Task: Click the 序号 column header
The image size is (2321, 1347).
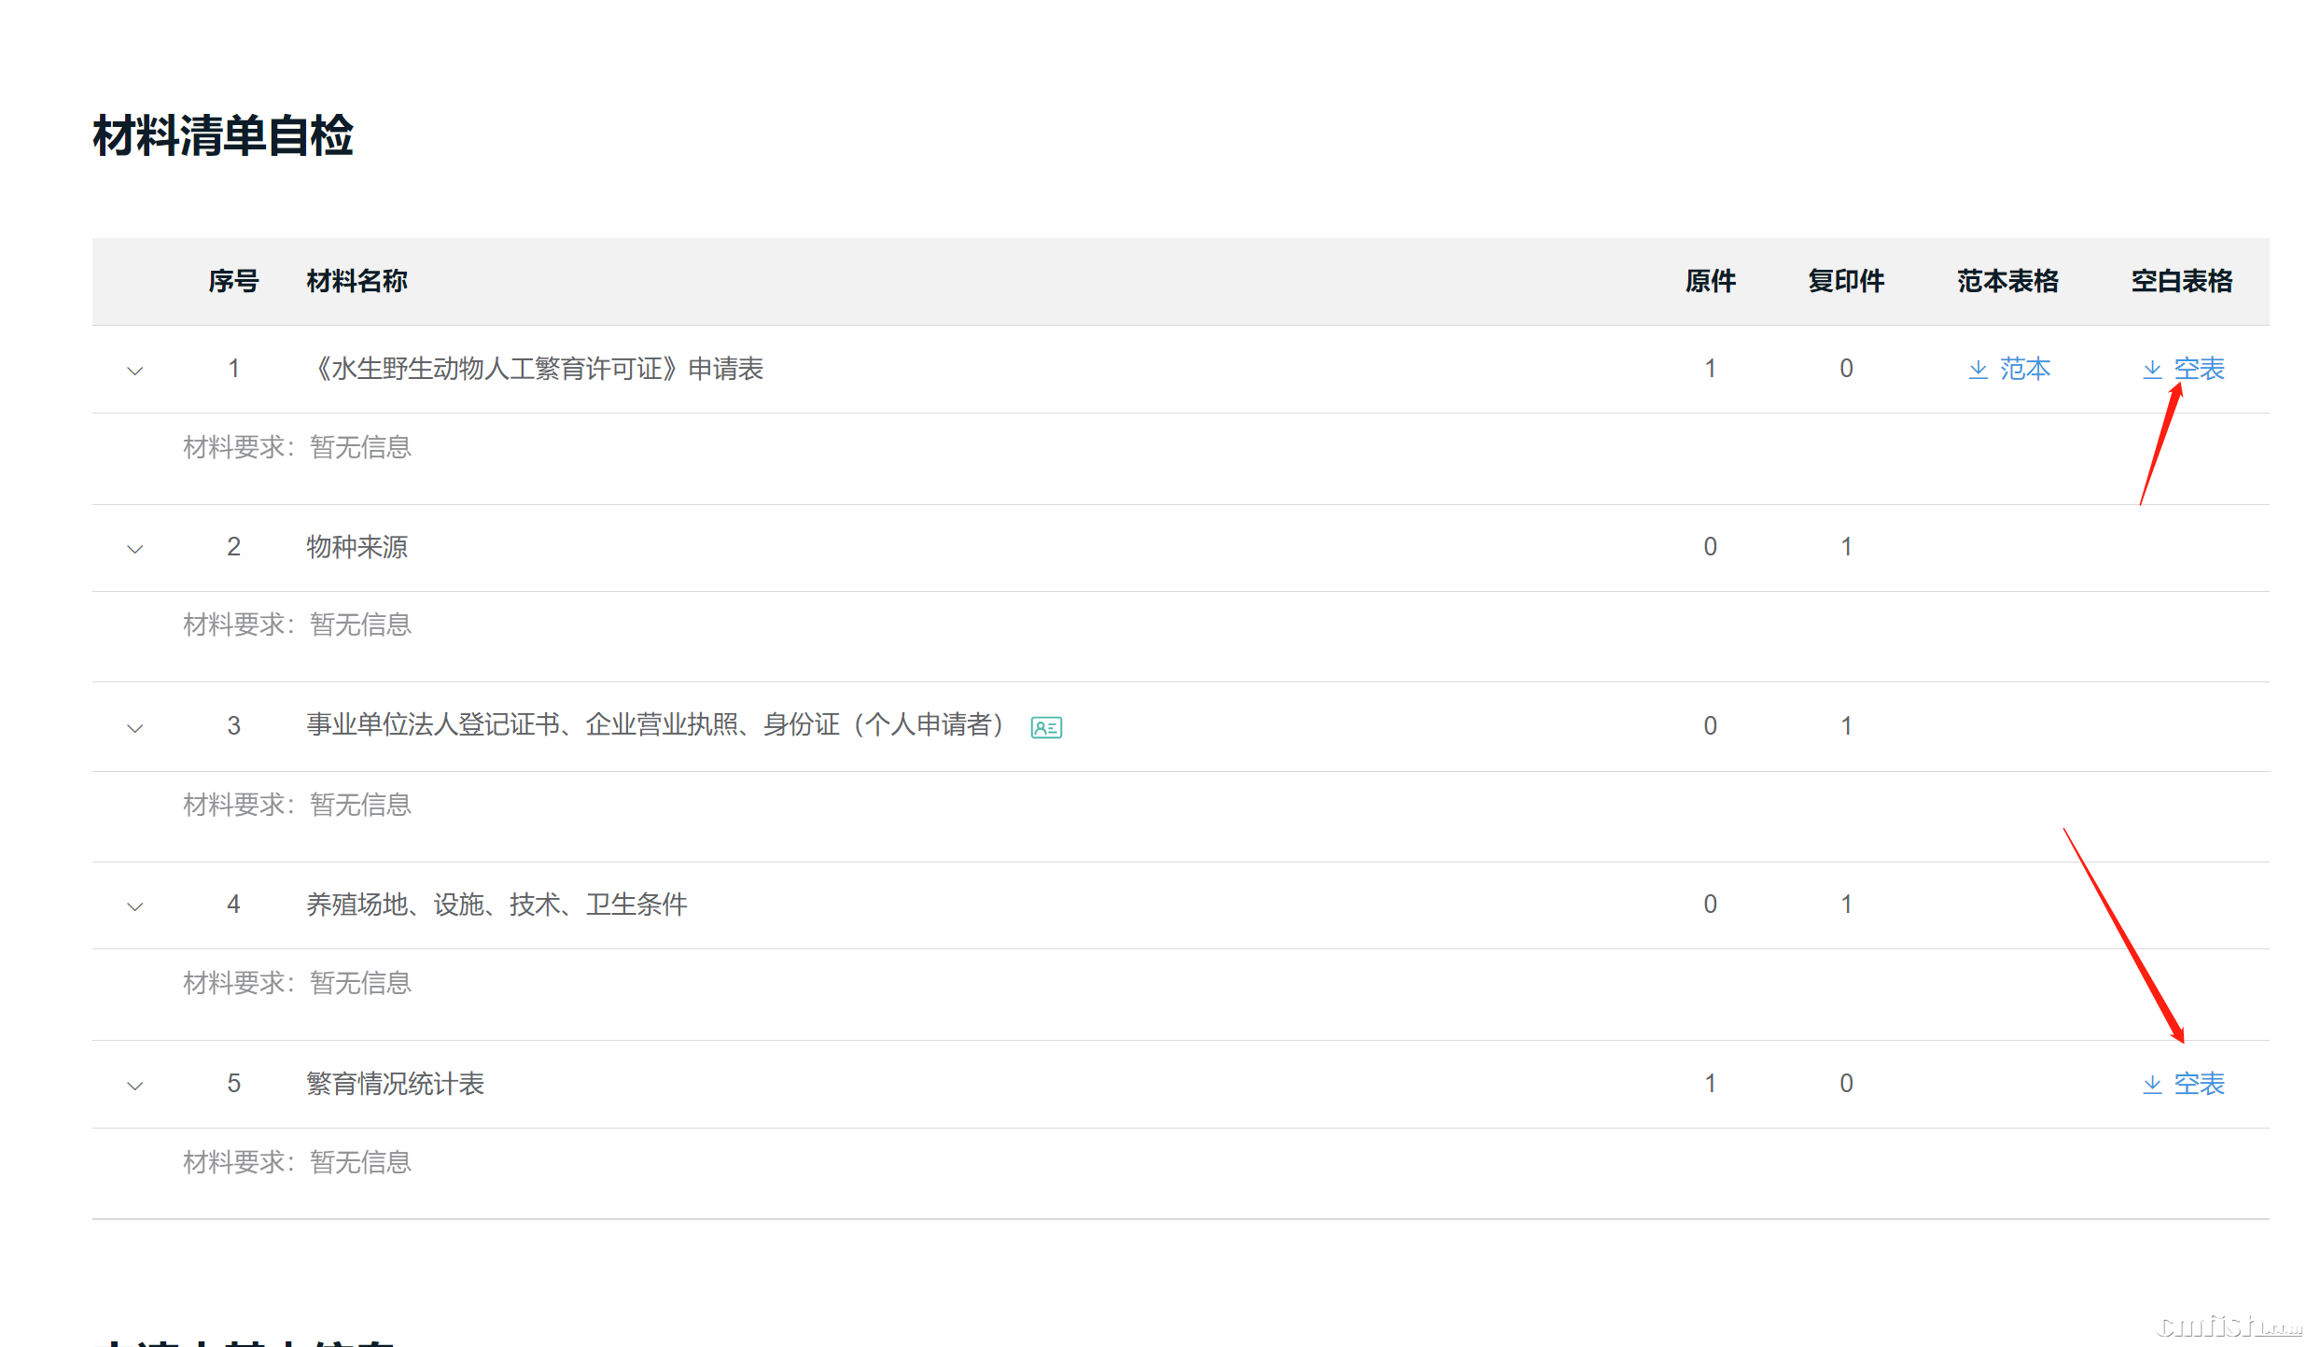Action: pos(233,281)
